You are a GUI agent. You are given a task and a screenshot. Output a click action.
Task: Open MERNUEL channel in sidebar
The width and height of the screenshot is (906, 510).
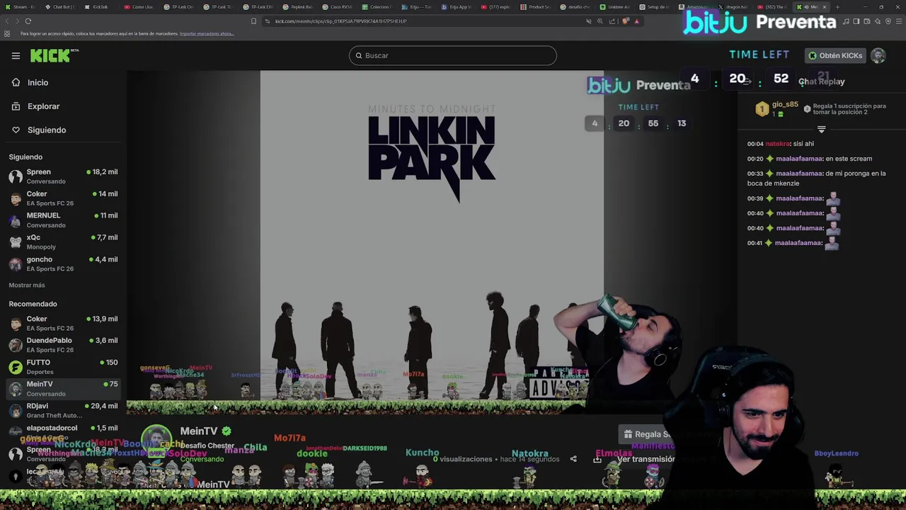pyautogui.click(x=64, y=220)
